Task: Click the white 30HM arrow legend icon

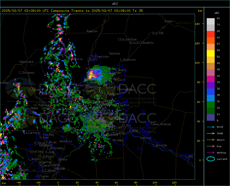Action: click(x=211, y=134)
